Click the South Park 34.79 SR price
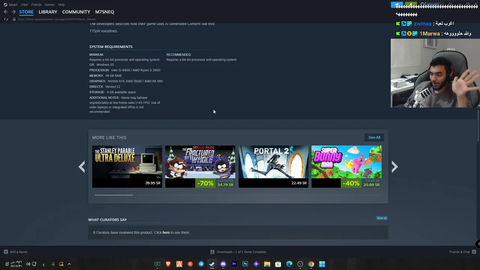This screenshot has height=270, width=480. tap(225, 185)
